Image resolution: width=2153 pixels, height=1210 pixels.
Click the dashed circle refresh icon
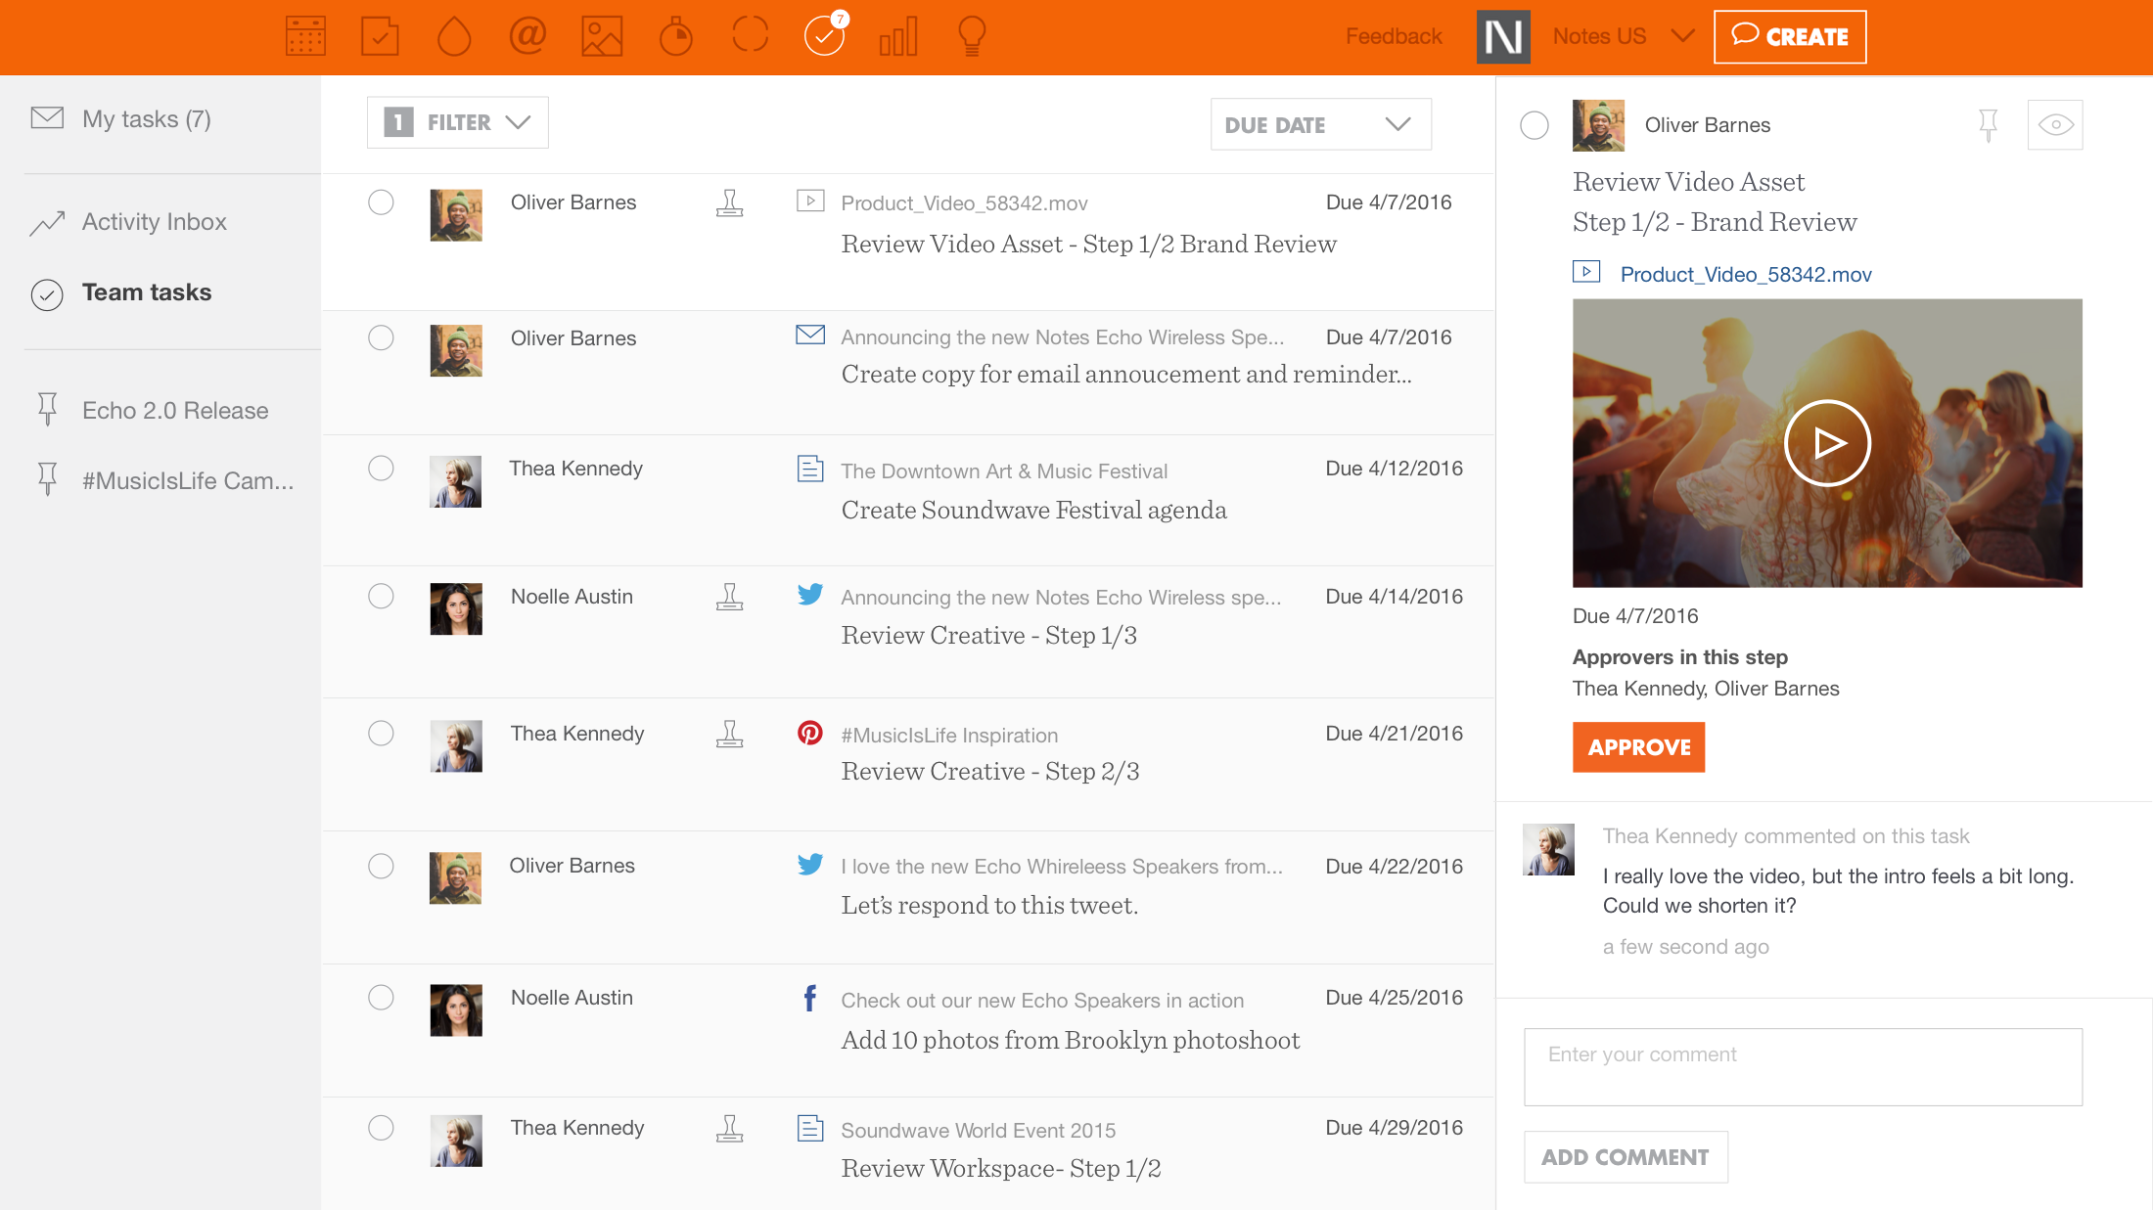[x=751, y=35]
